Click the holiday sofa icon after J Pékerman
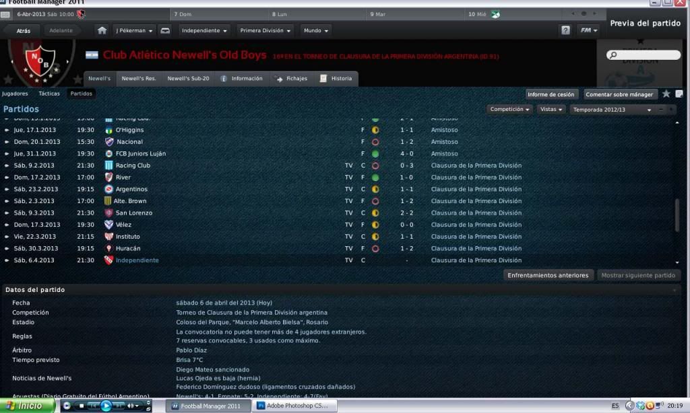690x413 pixels. point(165,30)
